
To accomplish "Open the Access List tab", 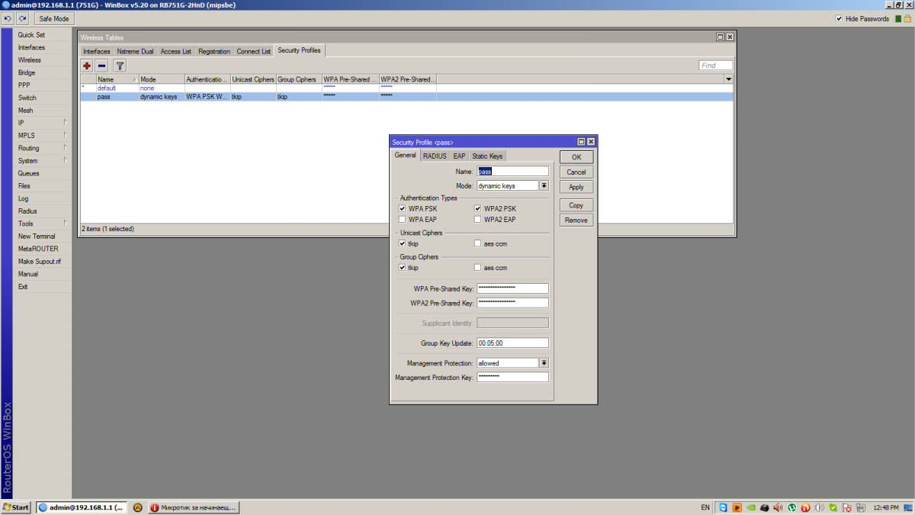I will (x=175, y=51).
